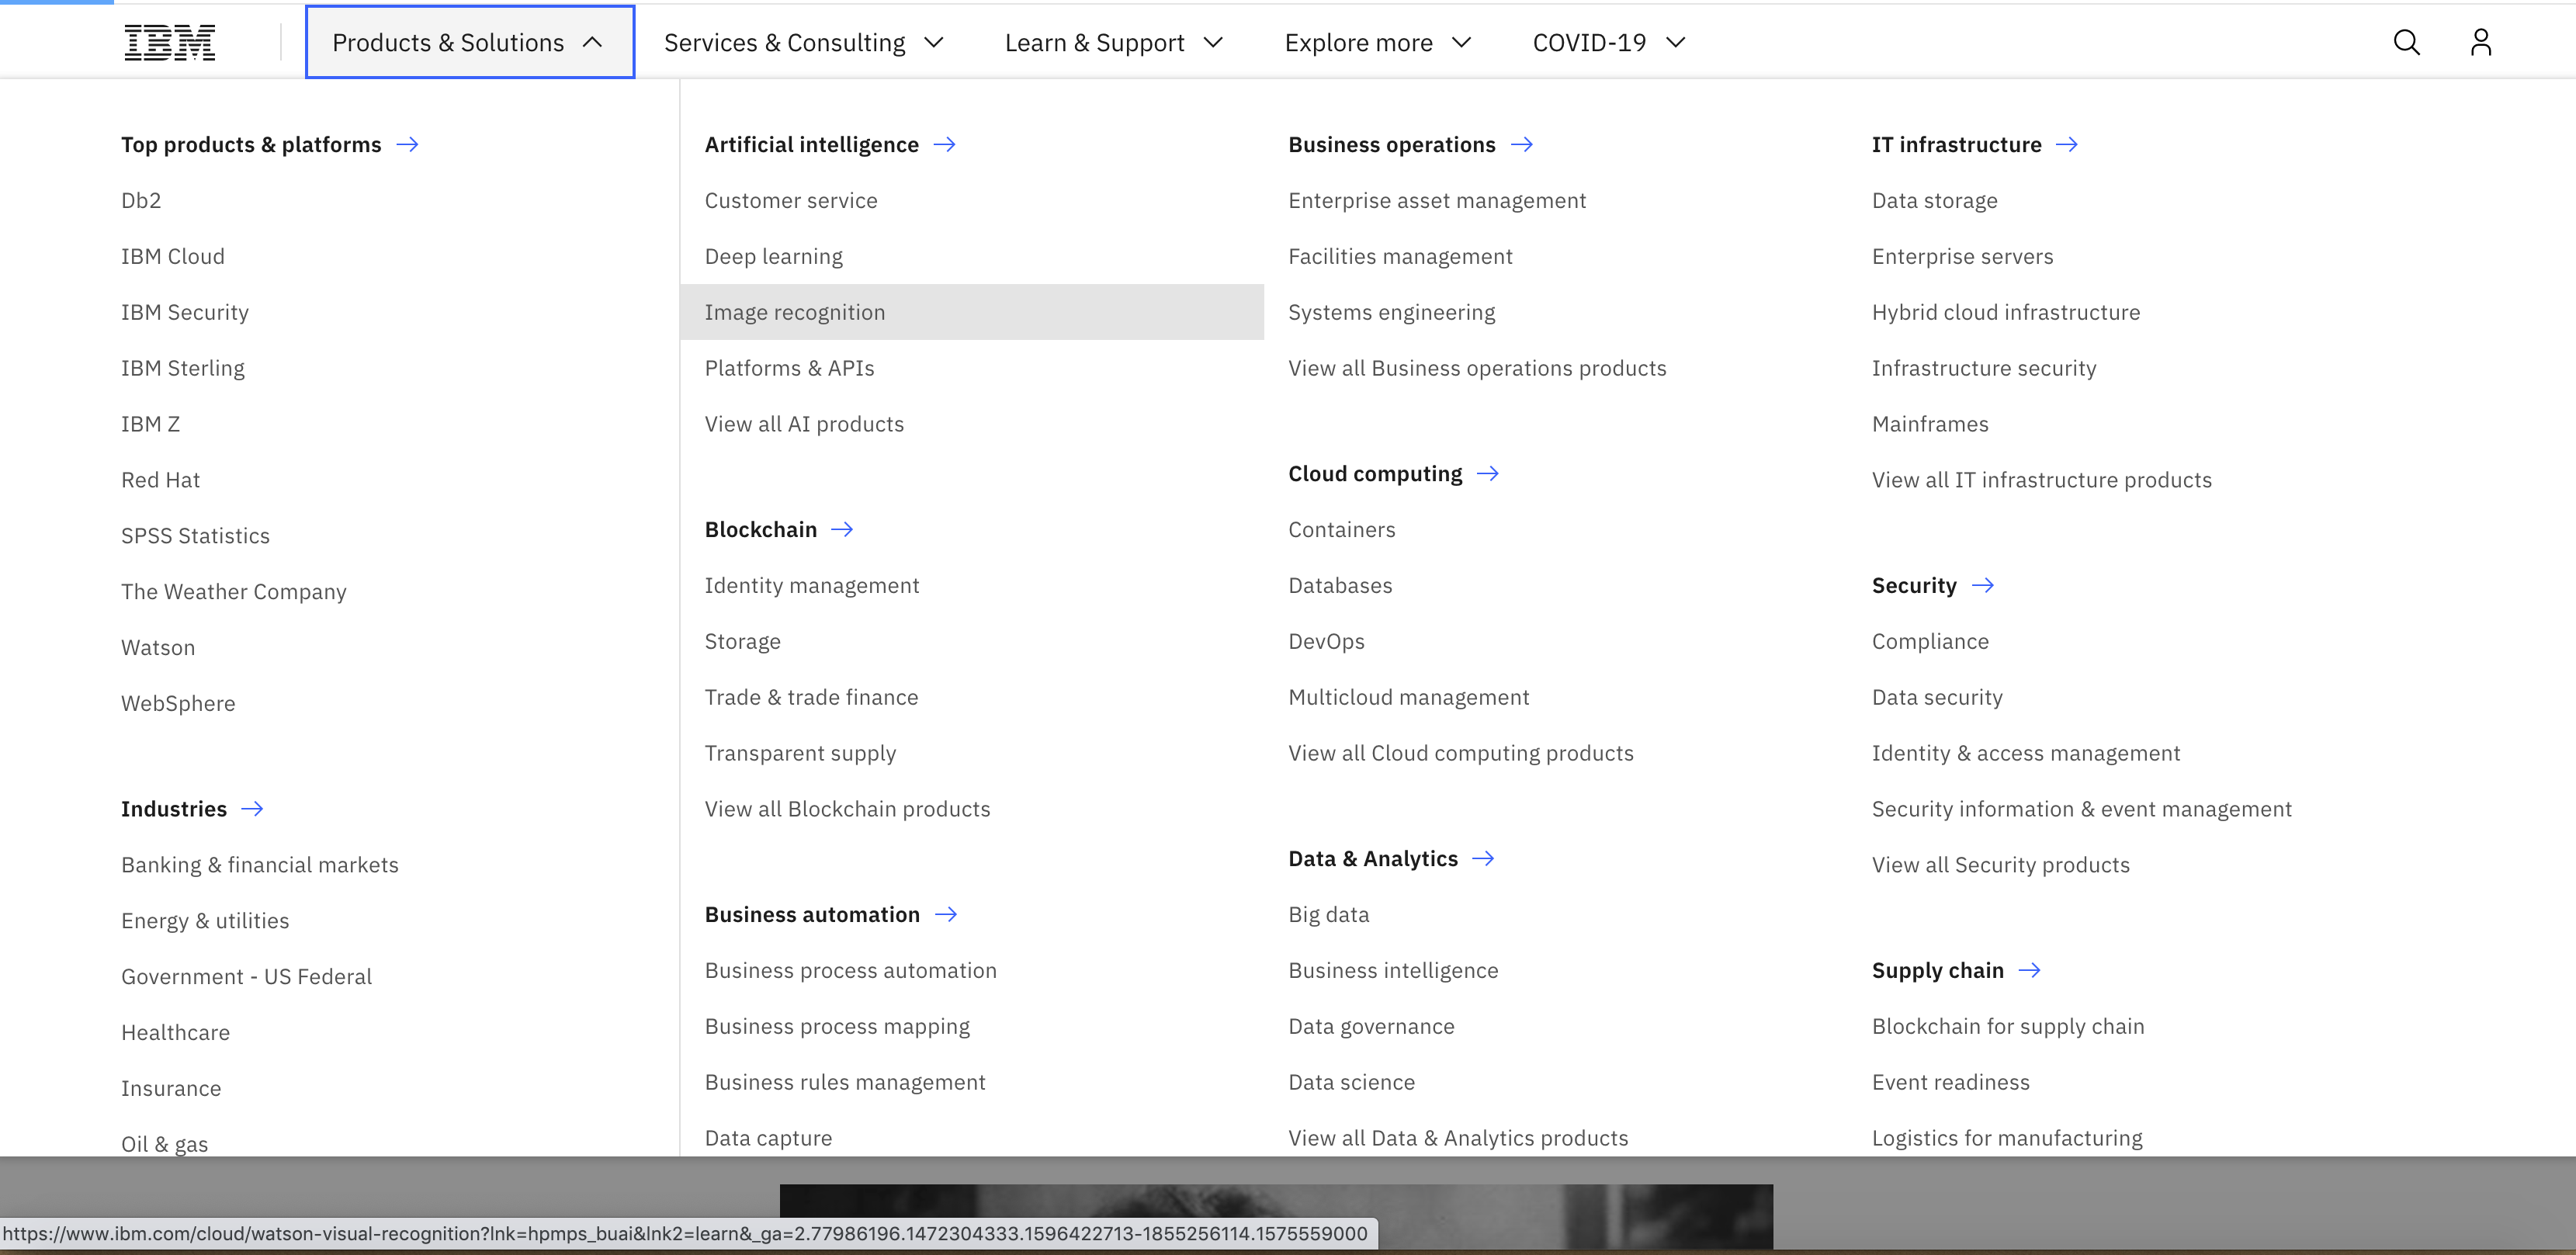
Task: Open View all AI products
Action: [803, 423]
